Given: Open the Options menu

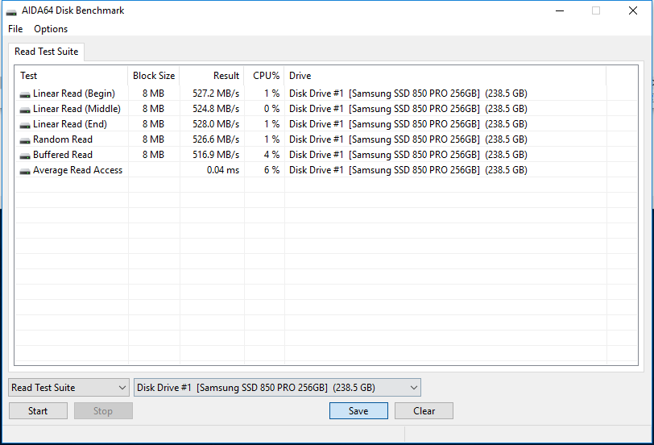Looking at the screenshot, I should click(x=51, y=29).
